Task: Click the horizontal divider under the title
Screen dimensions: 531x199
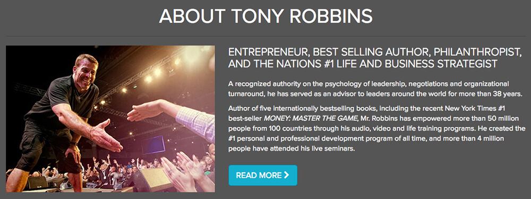Action: click(x=265, y=36)
